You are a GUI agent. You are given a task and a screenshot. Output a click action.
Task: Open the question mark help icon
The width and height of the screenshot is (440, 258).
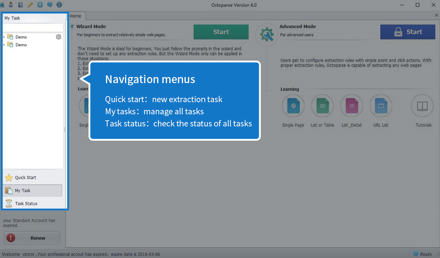point(59,5)
